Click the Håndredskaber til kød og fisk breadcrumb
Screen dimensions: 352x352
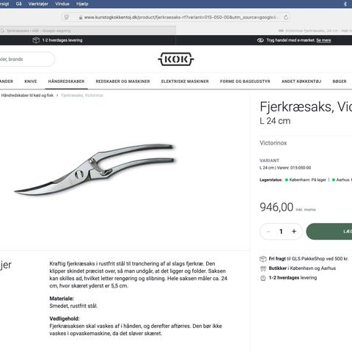pyautogui.click(x=27, y=95)
